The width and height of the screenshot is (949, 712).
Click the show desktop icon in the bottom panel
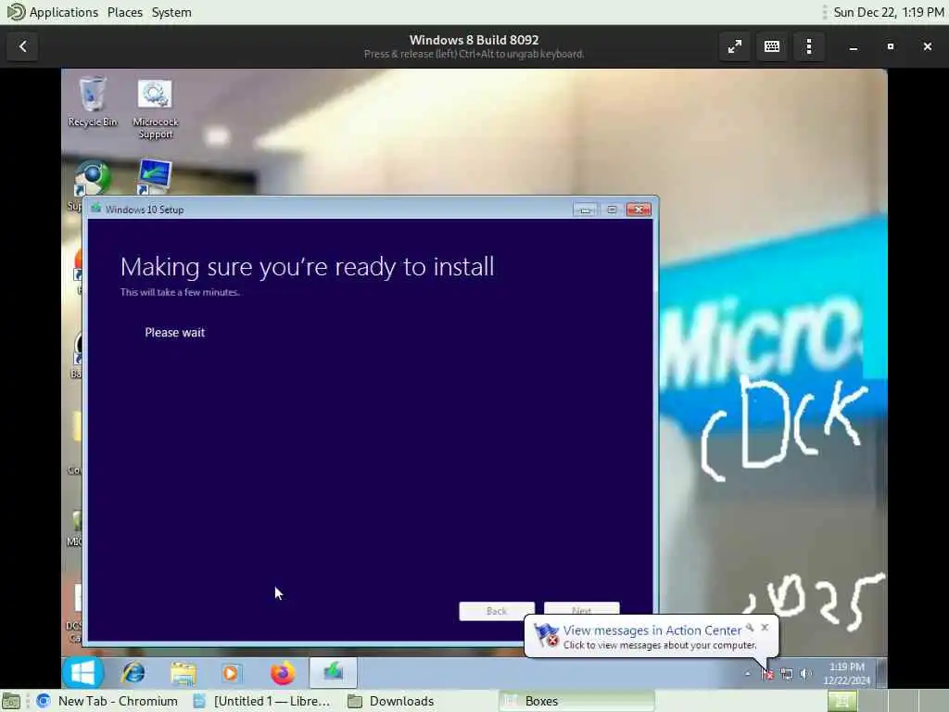pyautogui.click(x=11, y=701)
